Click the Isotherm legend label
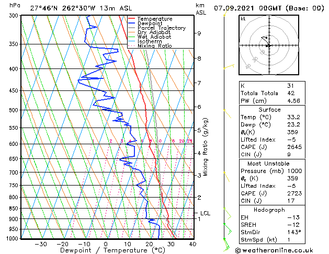This screenshot has width=329, height=254. [x=150, y=41]
